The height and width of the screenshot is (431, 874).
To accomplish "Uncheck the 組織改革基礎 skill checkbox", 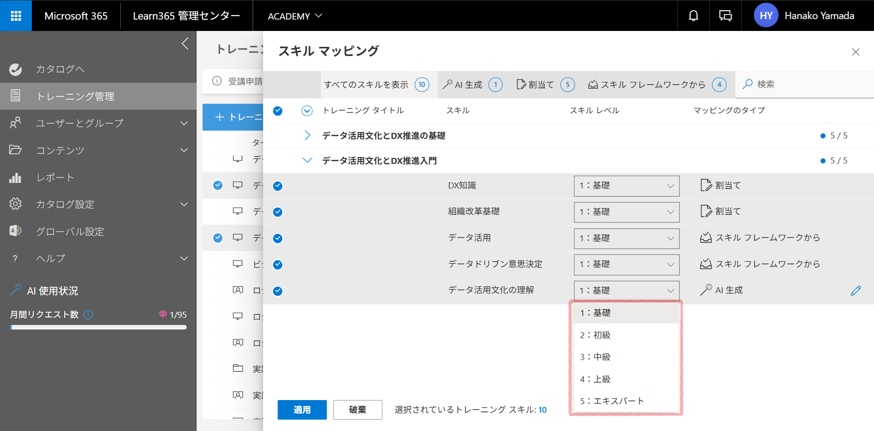I will point(278,212).
